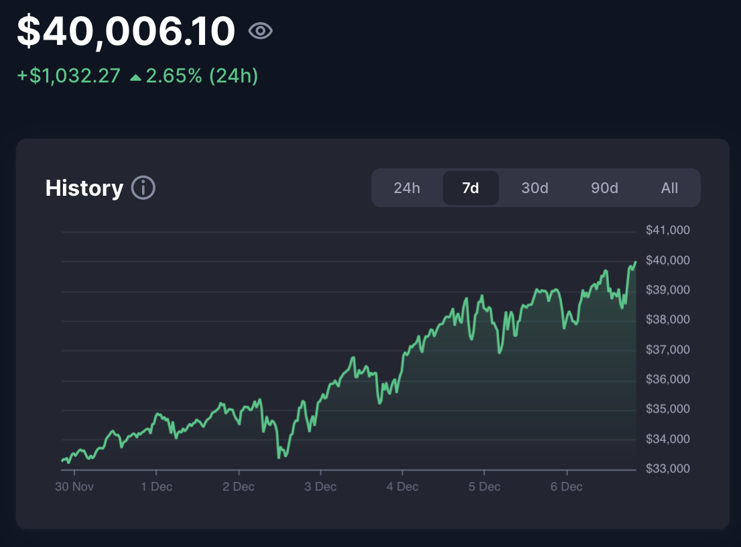The height and width of the screenshot is (547, 741).
Task: Click the $40,006.10 total balance
Action: click(126, 31)
